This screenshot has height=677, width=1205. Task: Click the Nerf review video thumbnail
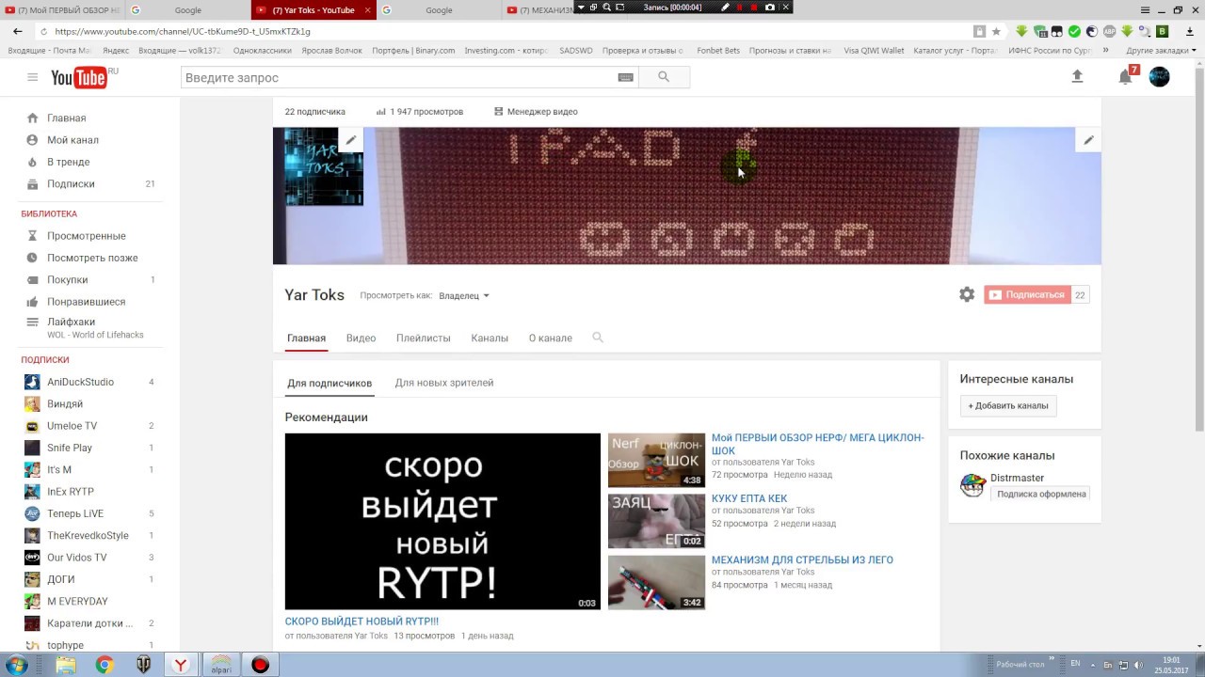click(656, 460)
